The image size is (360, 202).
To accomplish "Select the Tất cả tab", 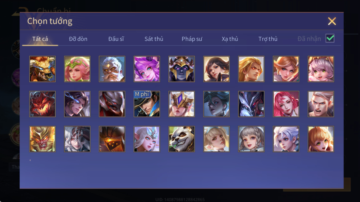I will pos(40,39).
